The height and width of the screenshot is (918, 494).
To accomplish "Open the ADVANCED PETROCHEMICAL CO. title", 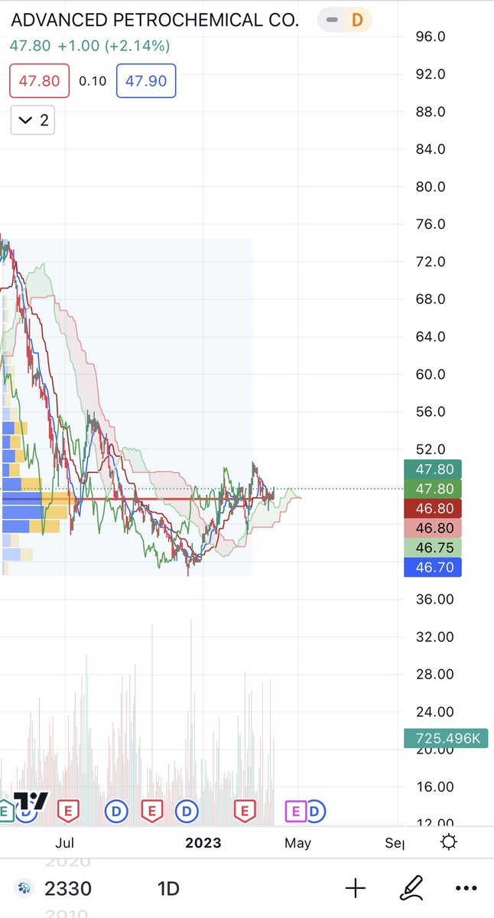I will tap(154, 20).
